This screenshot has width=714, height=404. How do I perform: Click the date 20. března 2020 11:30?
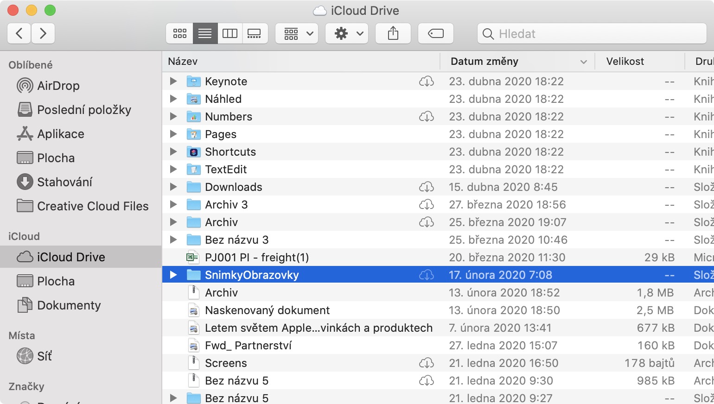pos(507,258)
